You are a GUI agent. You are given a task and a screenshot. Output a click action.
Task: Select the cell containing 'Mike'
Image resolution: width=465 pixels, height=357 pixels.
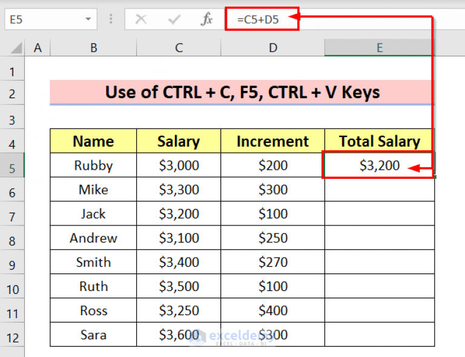(x=93, y=189)
